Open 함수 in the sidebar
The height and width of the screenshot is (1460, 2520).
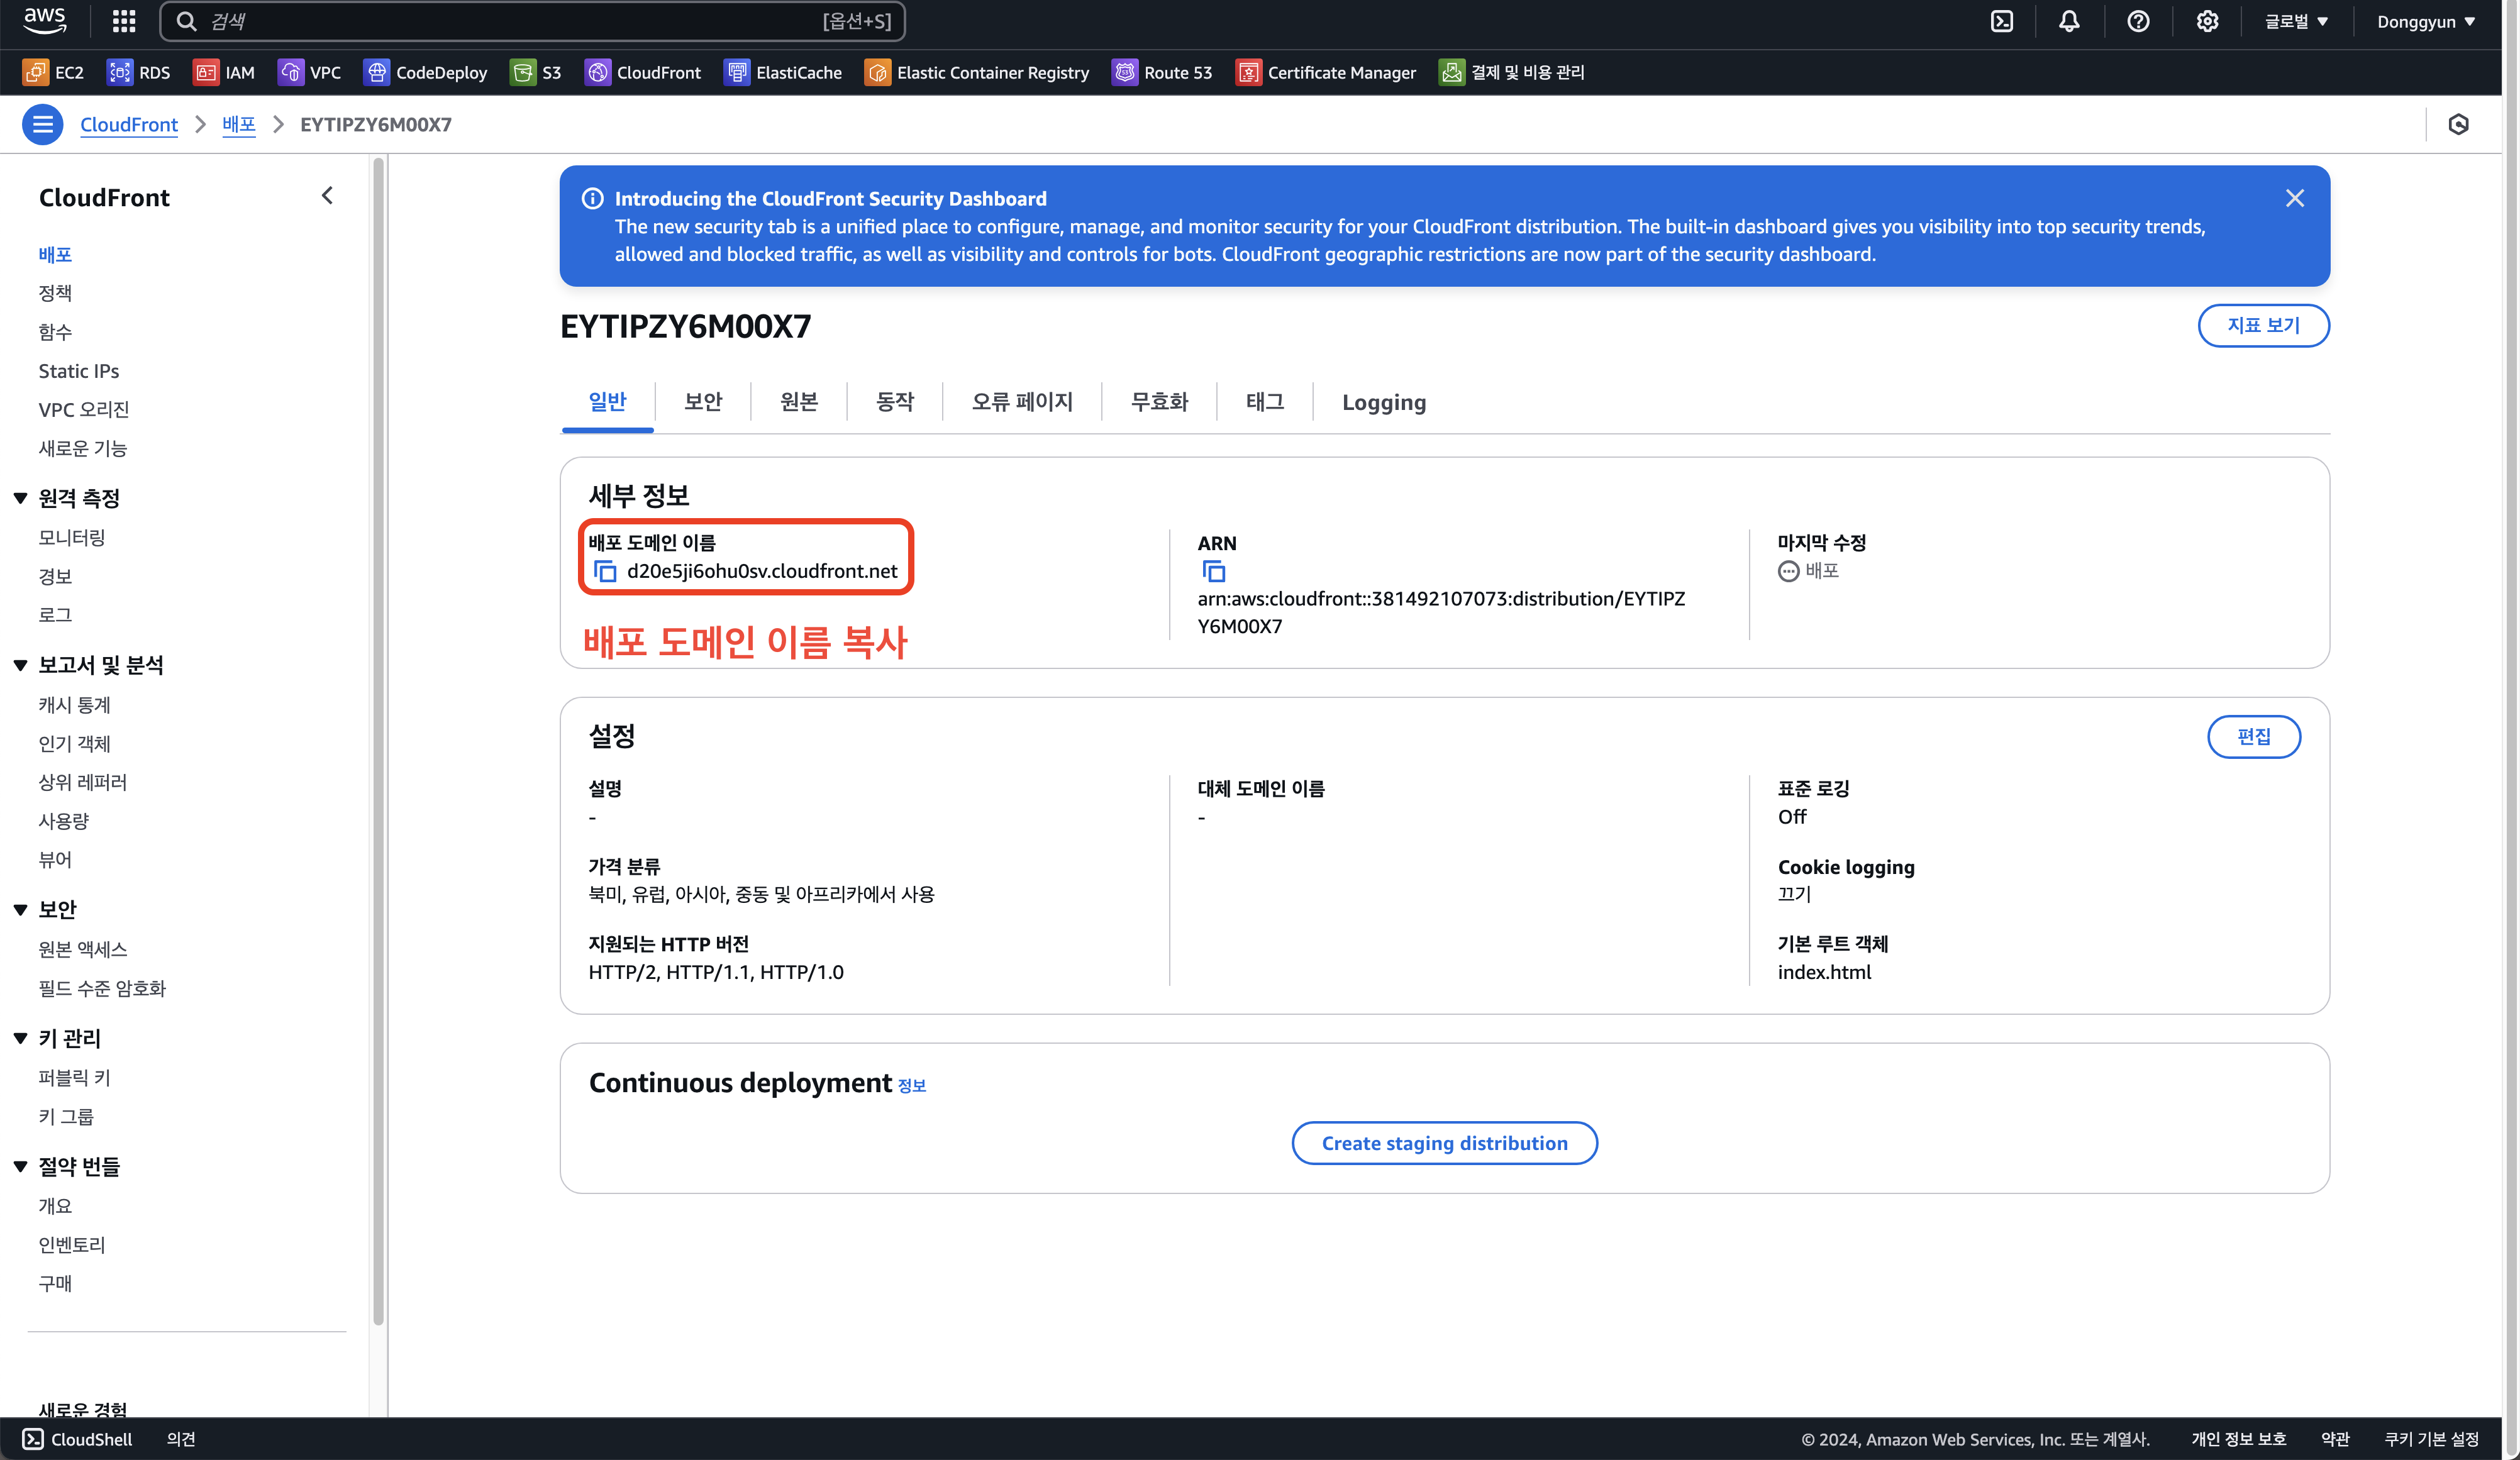coord(55,332)
